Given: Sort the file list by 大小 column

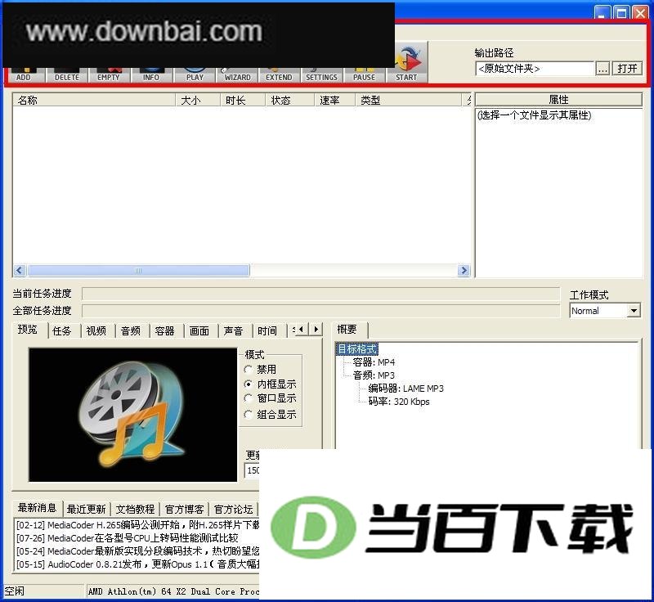Looking at the screenshot, I should click(x=197, y=100).
